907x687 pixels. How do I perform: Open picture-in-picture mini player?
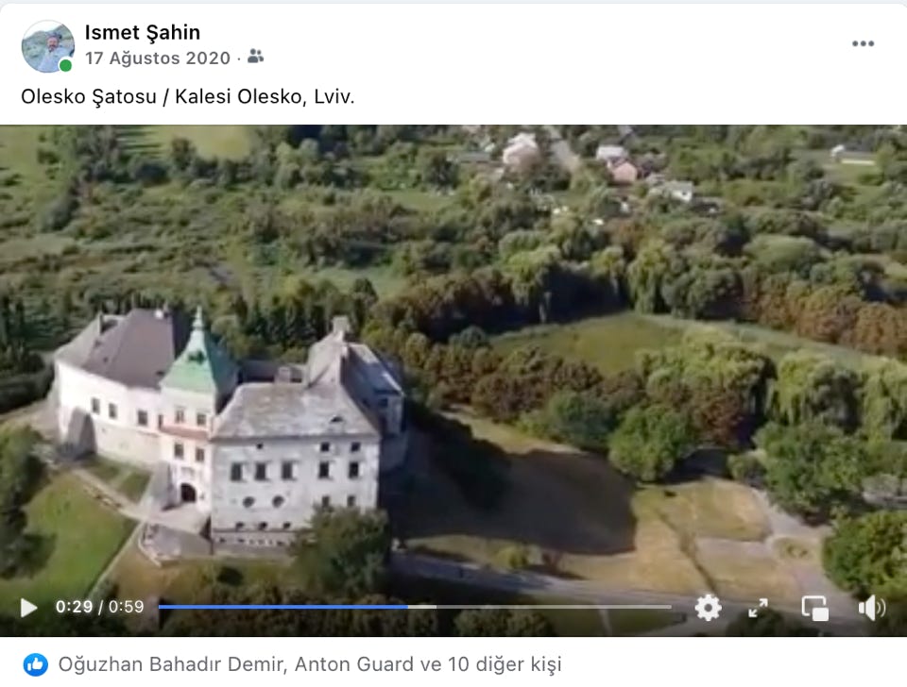tap(814, 608)
